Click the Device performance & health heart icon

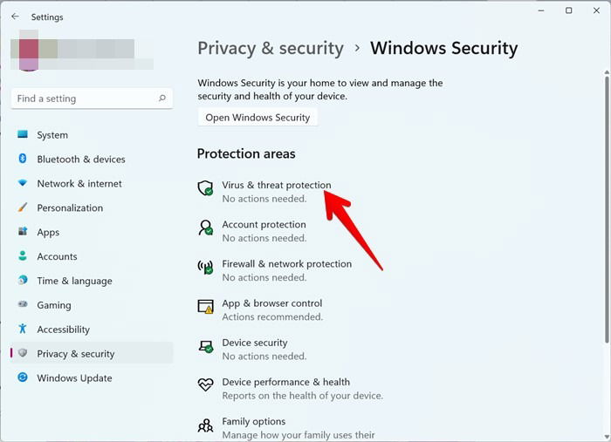coord(205,384)
